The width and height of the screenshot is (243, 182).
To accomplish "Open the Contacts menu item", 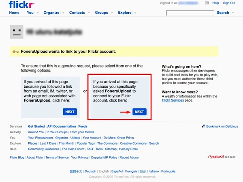I will click(x=77, y=13).
